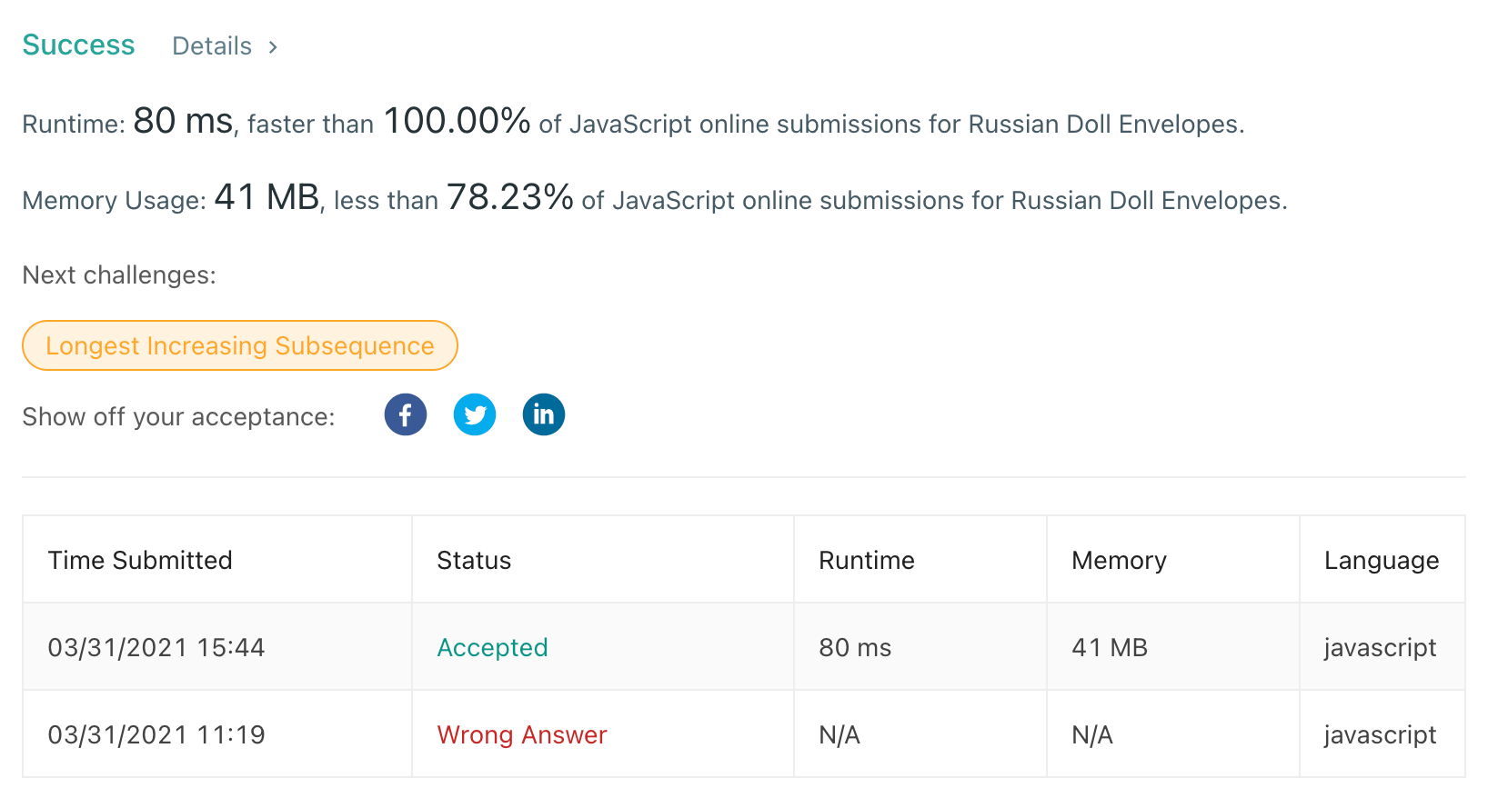The width and height of the screenshot is (1488, 798).
Task: Click the 80 ms runtime table cell
Action: coord(855,647)
